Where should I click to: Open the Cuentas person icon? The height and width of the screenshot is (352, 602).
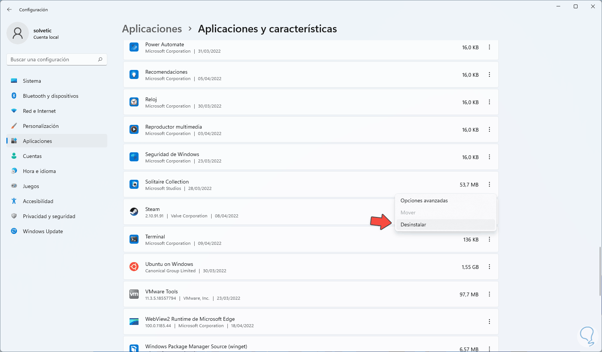pyautogui.click(x=14, y=156)
